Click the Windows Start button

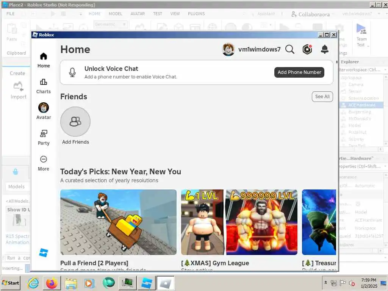tap(11, 283)
